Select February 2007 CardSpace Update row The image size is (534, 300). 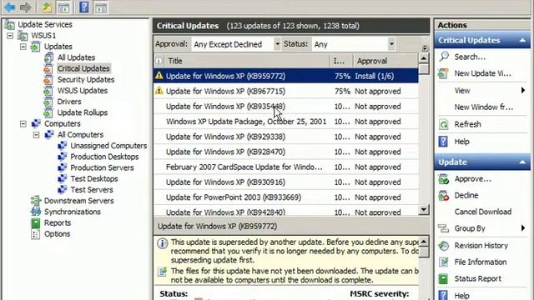point(285,167)
